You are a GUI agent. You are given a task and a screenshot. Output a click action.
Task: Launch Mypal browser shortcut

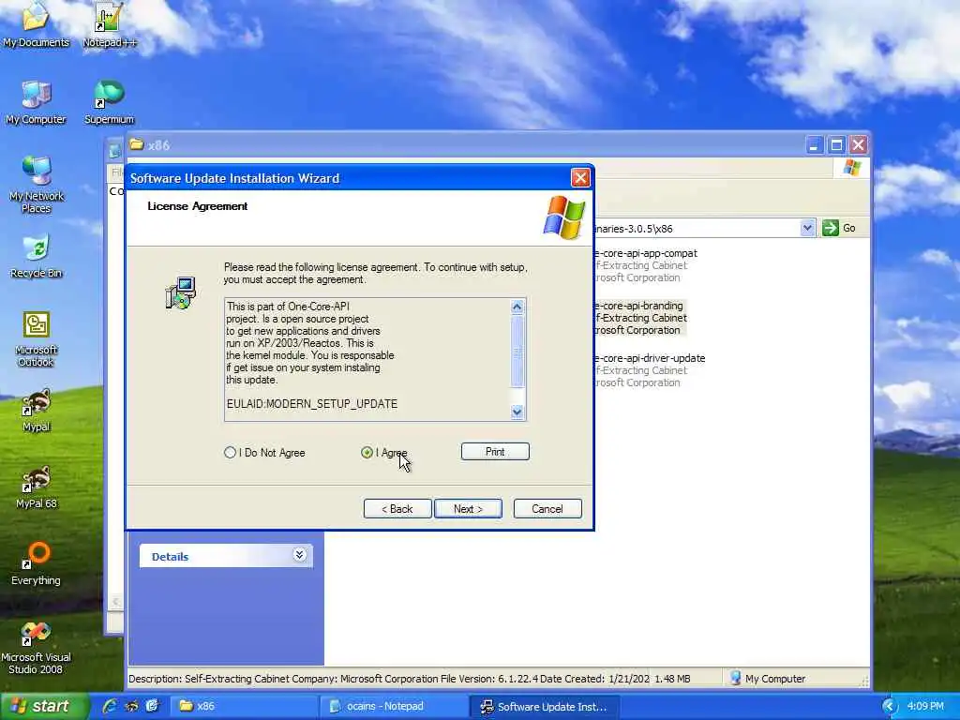tap(36, 410)
